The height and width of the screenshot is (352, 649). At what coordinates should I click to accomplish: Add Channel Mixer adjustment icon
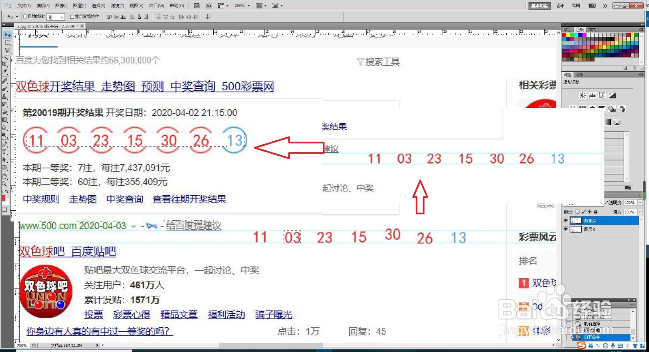pos(622,109)
